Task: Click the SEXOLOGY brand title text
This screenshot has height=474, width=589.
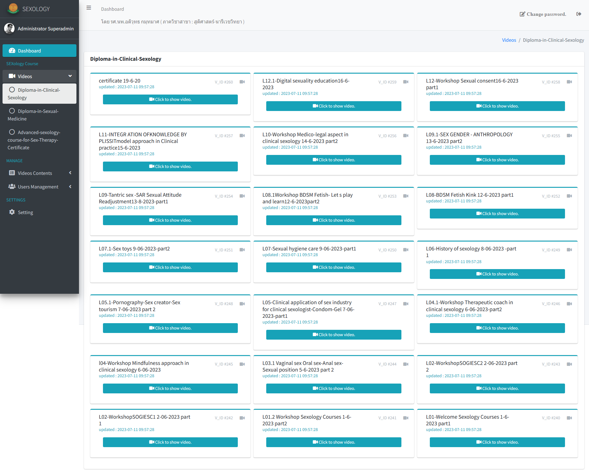Action: 36,9
